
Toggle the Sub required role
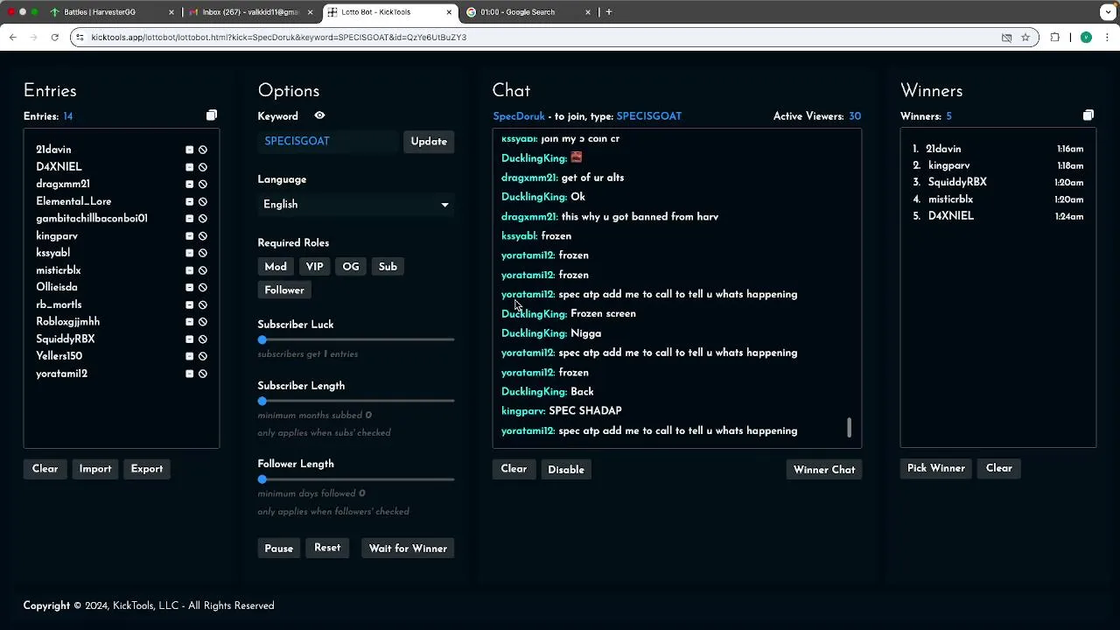click(388, 267)
